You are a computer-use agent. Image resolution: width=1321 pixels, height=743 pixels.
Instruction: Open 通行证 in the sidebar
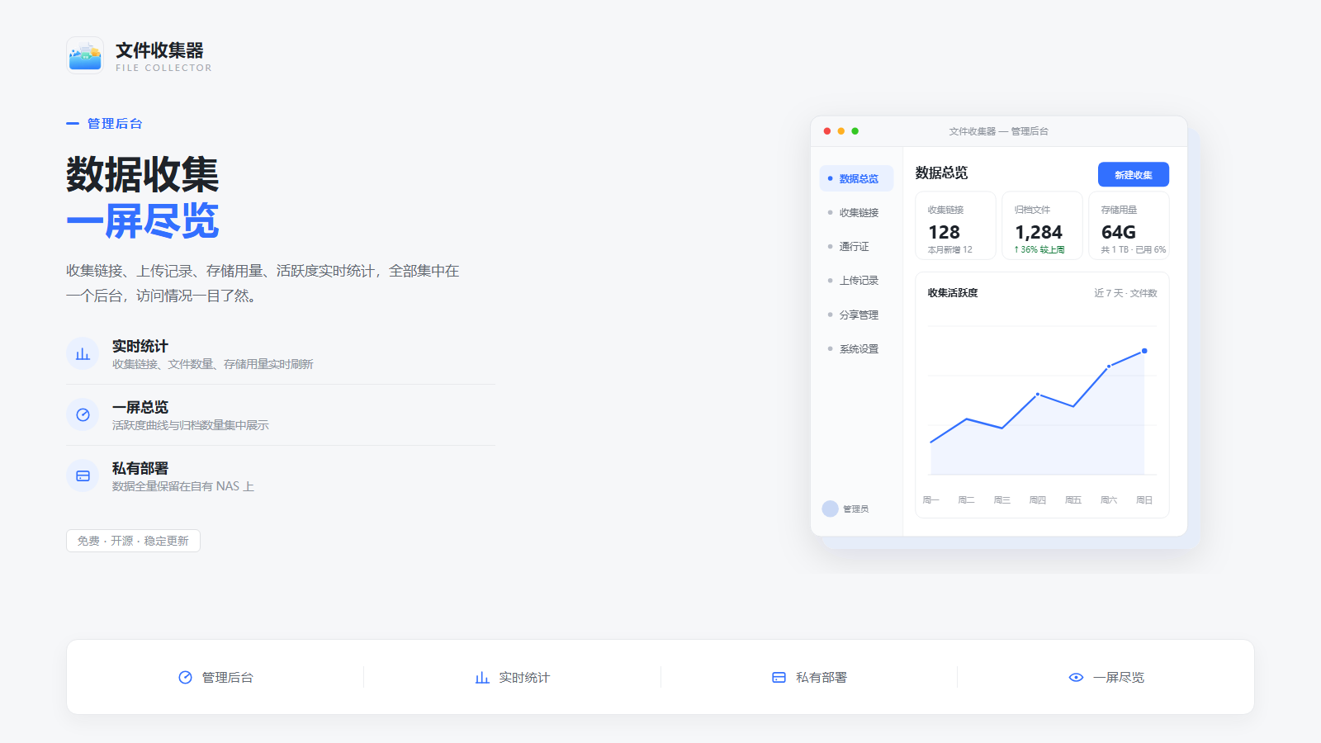[x=856, y=246]
